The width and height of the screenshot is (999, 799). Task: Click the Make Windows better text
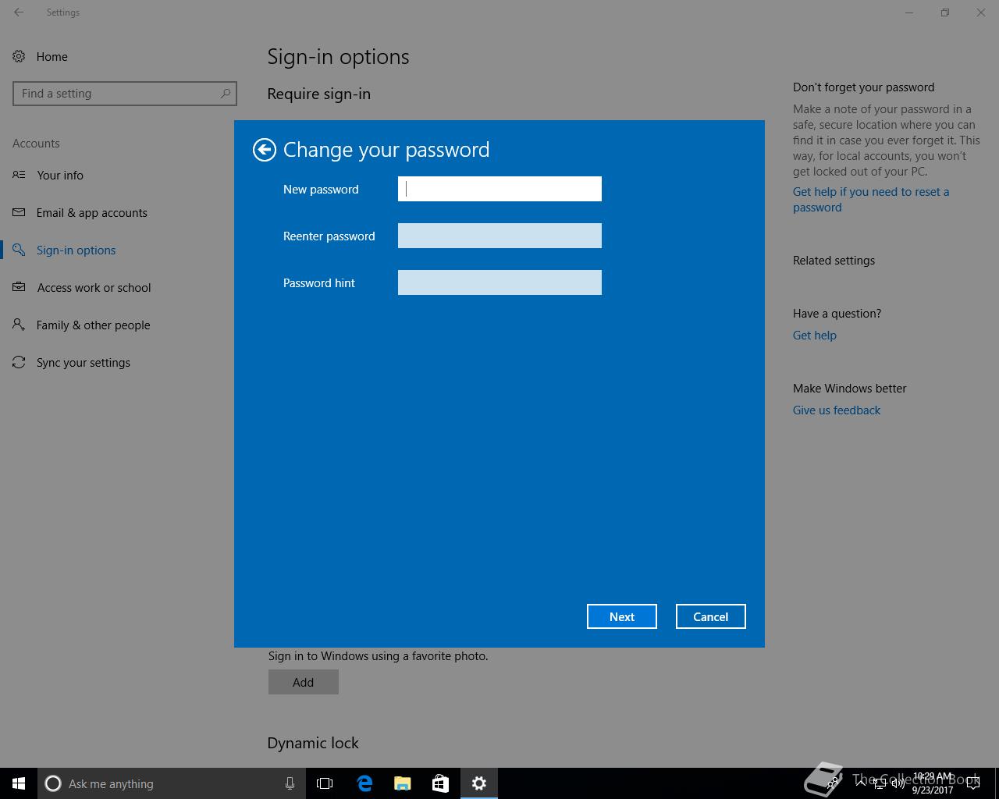(849, 389)
